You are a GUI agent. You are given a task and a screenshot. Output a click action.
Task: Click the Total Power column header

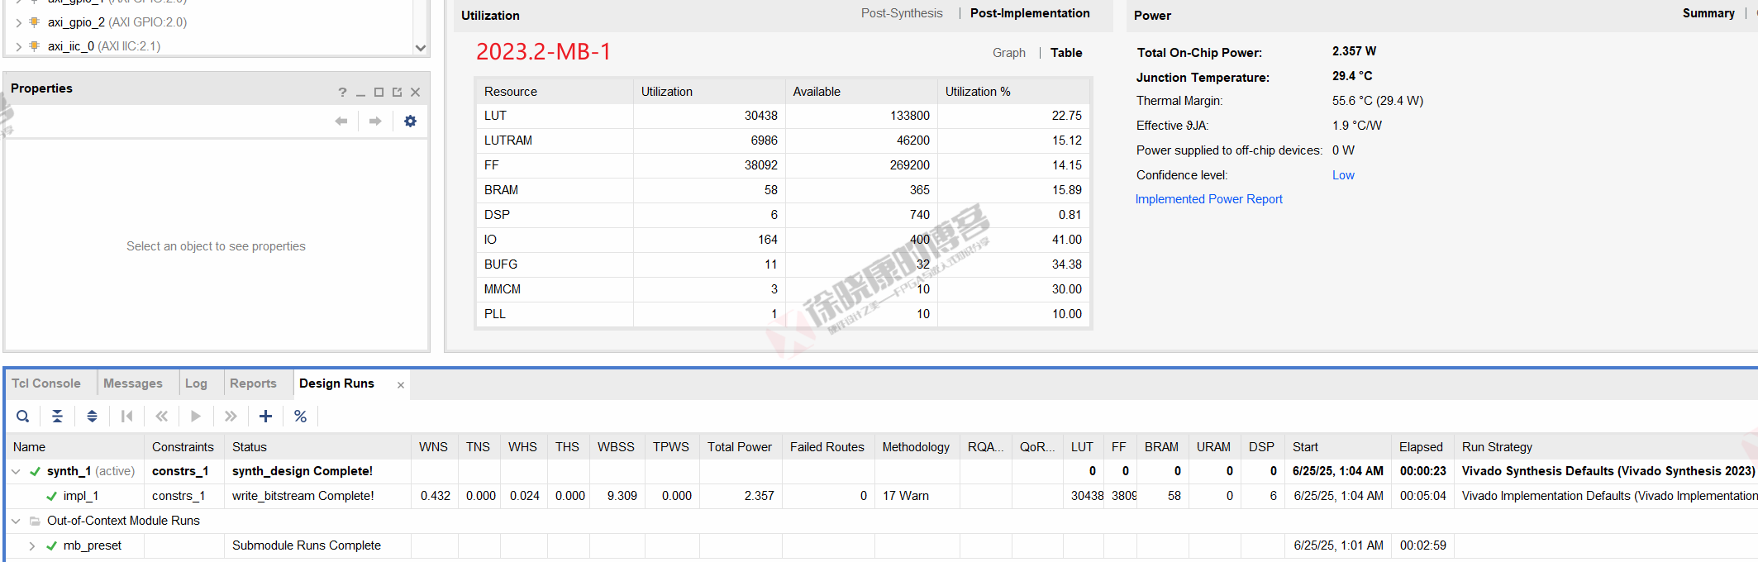coord(740,447)
